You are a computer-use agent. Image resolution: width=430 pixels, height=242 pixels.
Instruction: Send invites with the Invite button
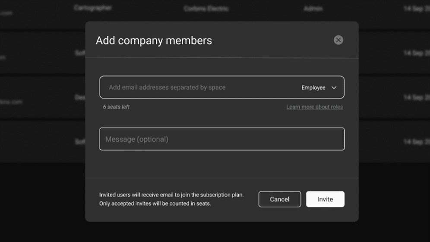tap(325, 199)
